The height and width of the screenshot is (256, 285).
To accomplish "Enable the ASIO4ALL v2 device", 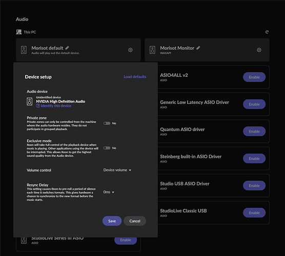I will 254,77.
